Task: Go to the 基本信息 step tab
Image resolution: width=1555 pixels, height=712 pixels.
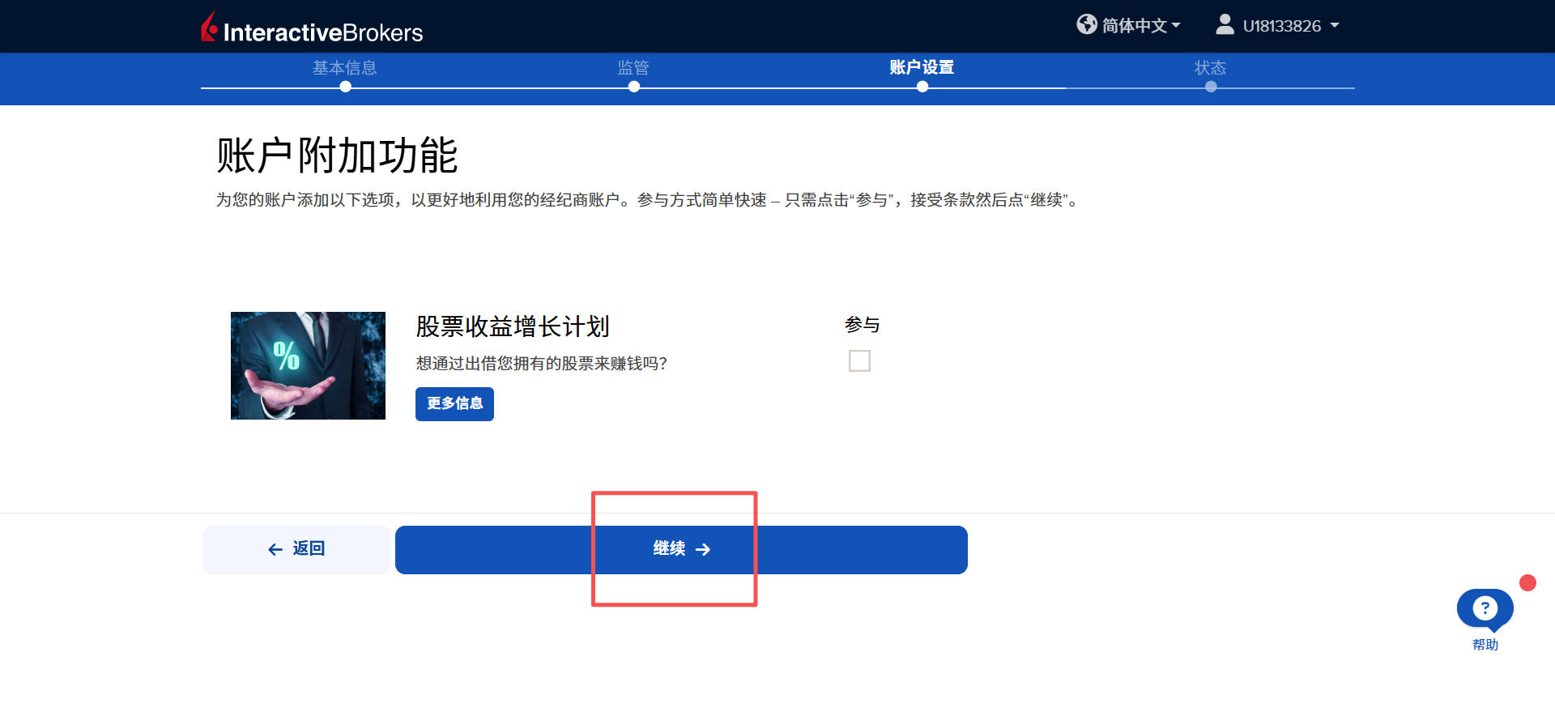Action: (x=345, y=68)
